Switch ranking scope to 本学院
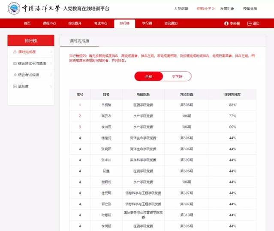Screen dimensions: 274x231 click(177, 76)
